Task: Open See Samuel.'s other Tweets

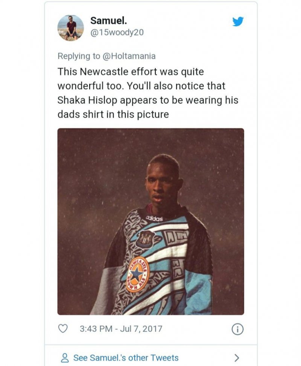Action: 126,358
